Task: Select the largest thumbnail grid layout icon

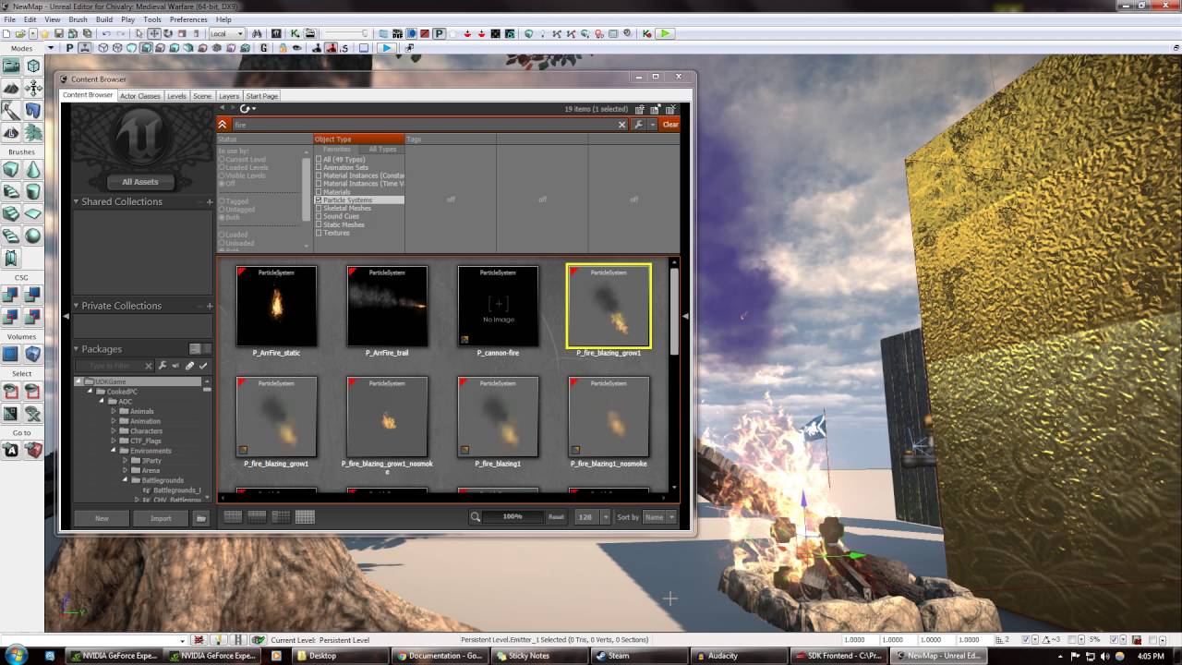Action: click(304, 517)
